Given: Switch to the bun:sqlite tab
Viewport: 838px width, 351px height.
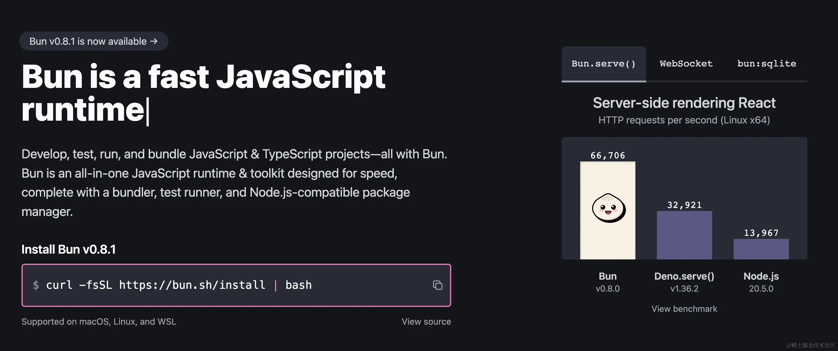Looking at the screenshot, I should pyautogui.click(x=766, y=64).
